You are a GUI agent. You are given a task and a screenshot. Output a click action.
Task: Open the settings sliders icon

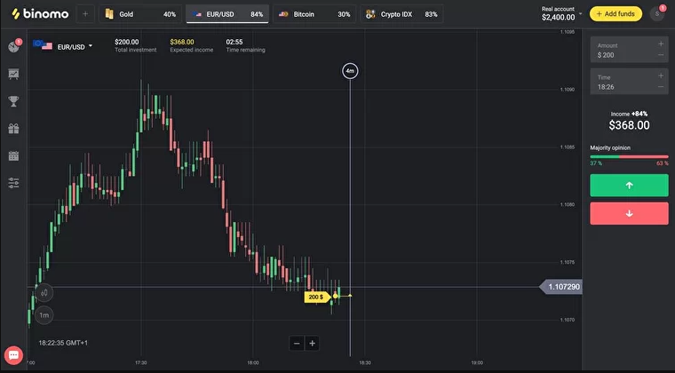tap(14, 183)
